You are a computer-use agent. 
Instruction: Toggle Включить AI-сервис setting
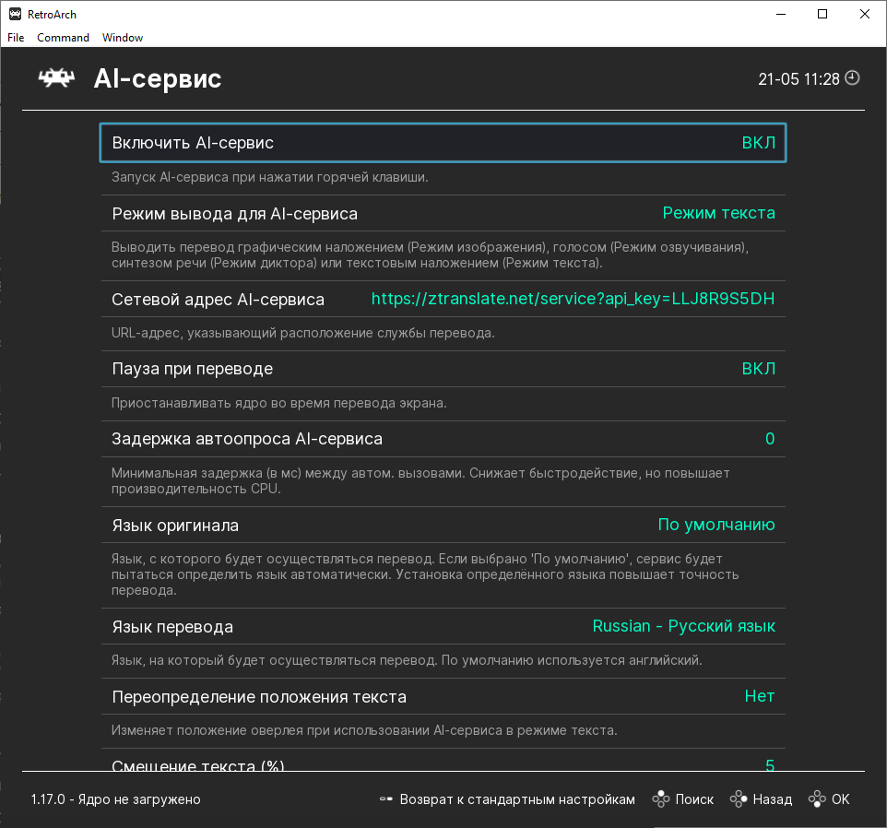(443, 143)
